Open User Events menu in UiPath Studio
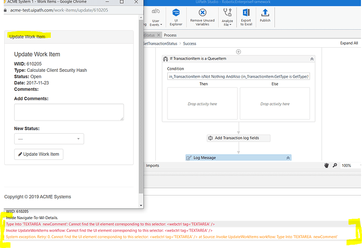This screenshot has width=362, height=248. (156, 17)
